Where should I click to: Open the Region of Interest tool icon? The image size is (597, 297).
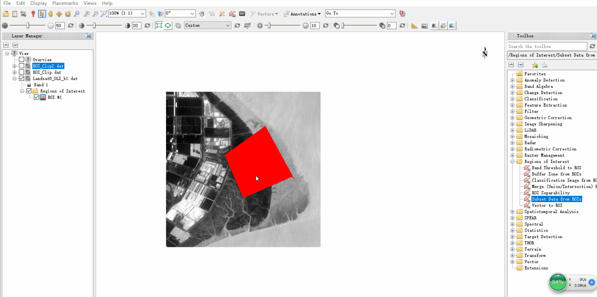point(232,14)
